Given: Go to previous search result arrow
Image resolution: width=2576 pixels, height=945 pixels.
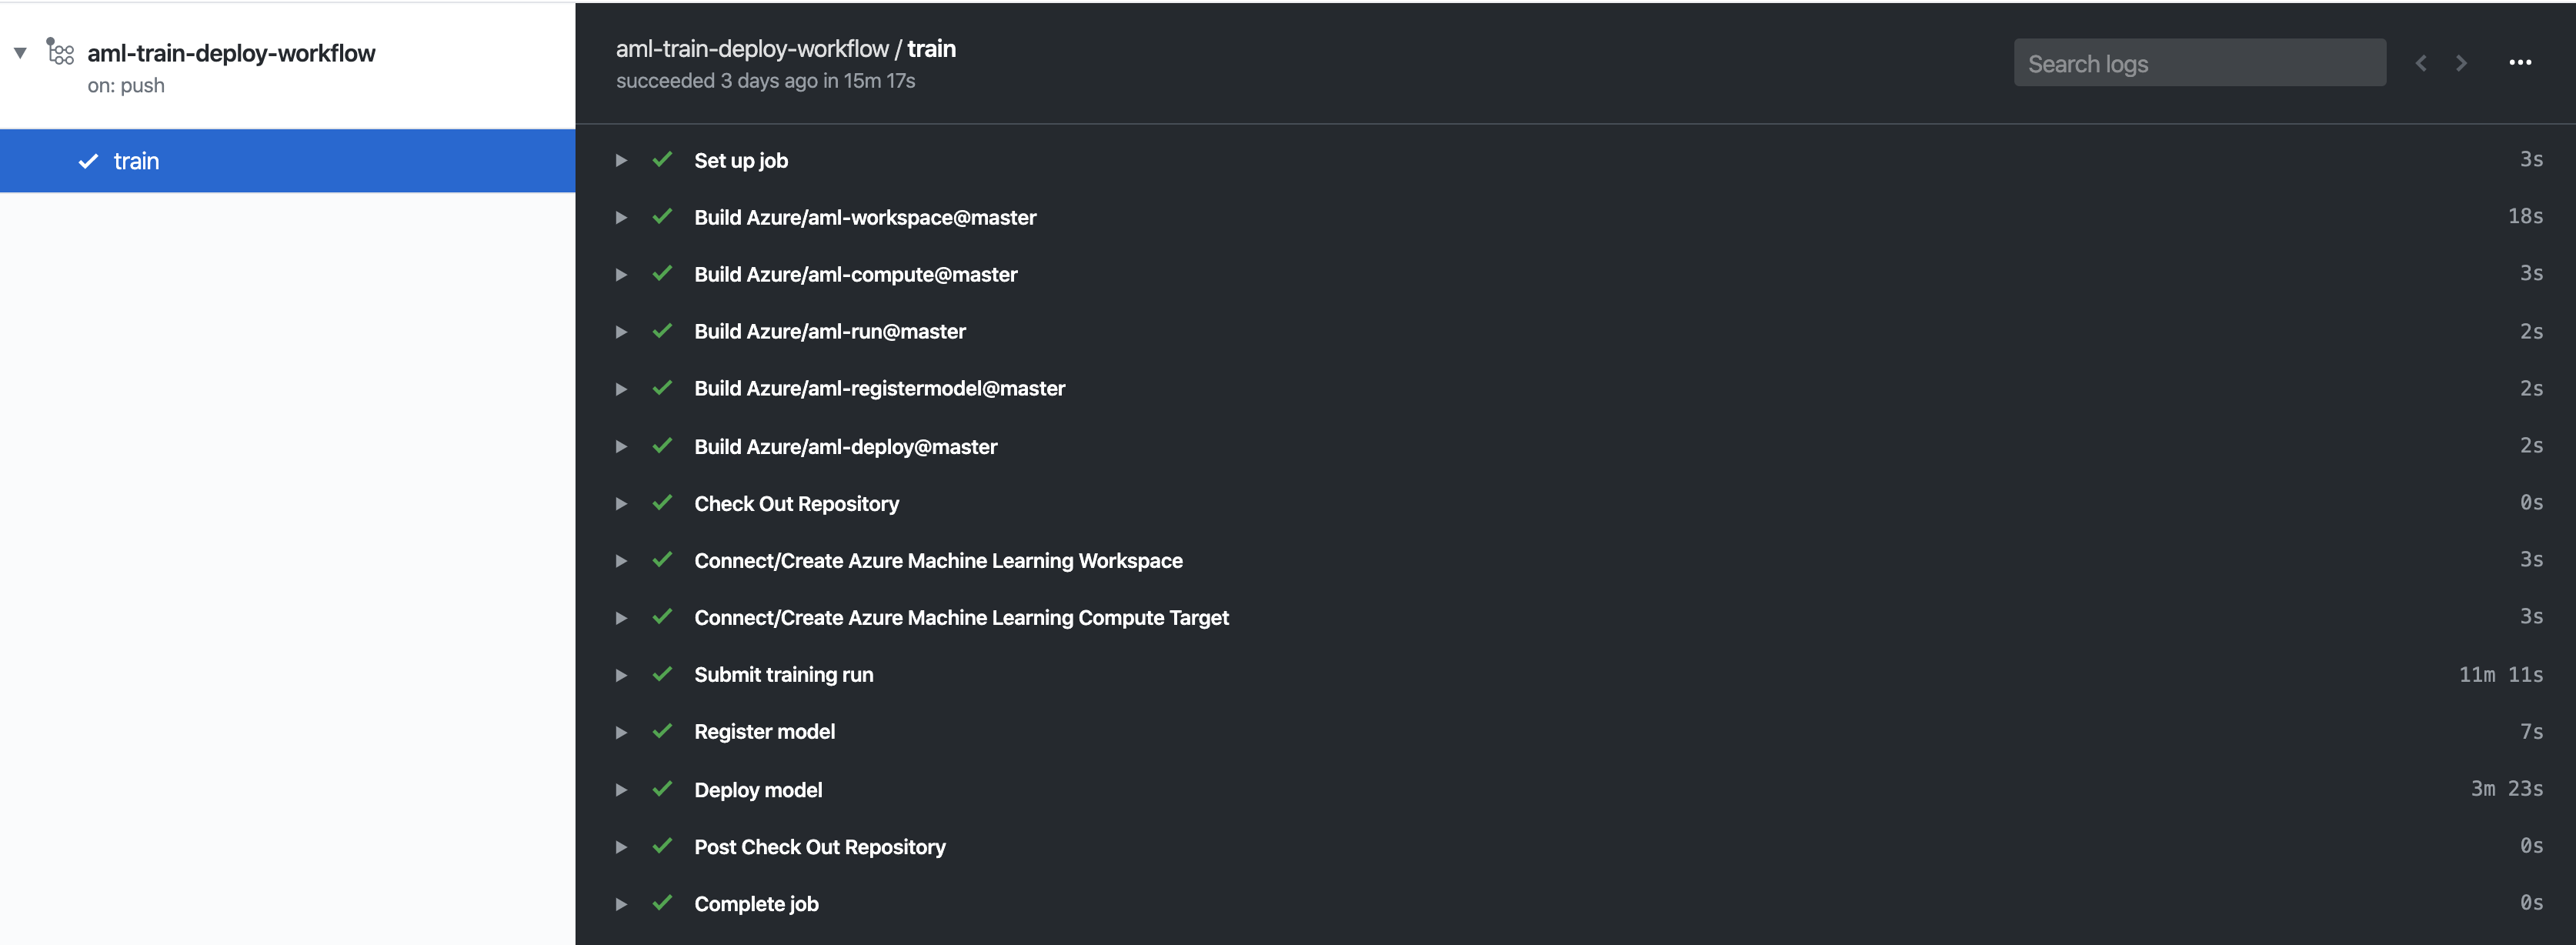Looking at the screenshot, I should coord(2421,63).
